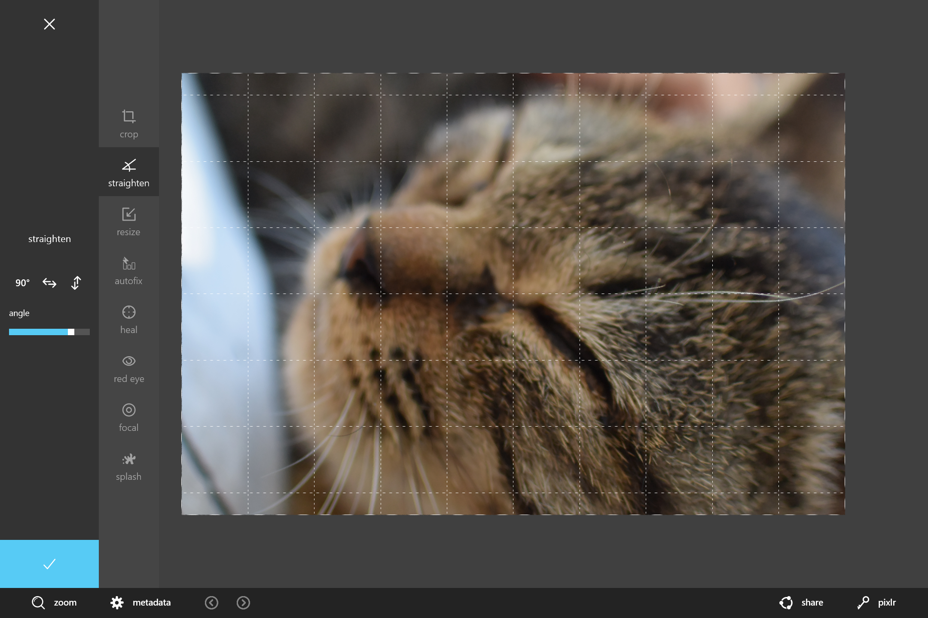Flip image horizontally with arrows icon
The image size is (928, 618).
coord(49,283)
